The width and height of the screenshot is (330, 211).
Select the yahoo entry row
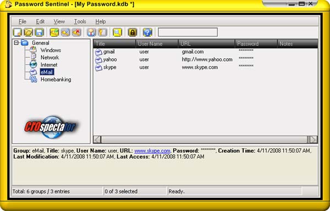coord(205,59)
